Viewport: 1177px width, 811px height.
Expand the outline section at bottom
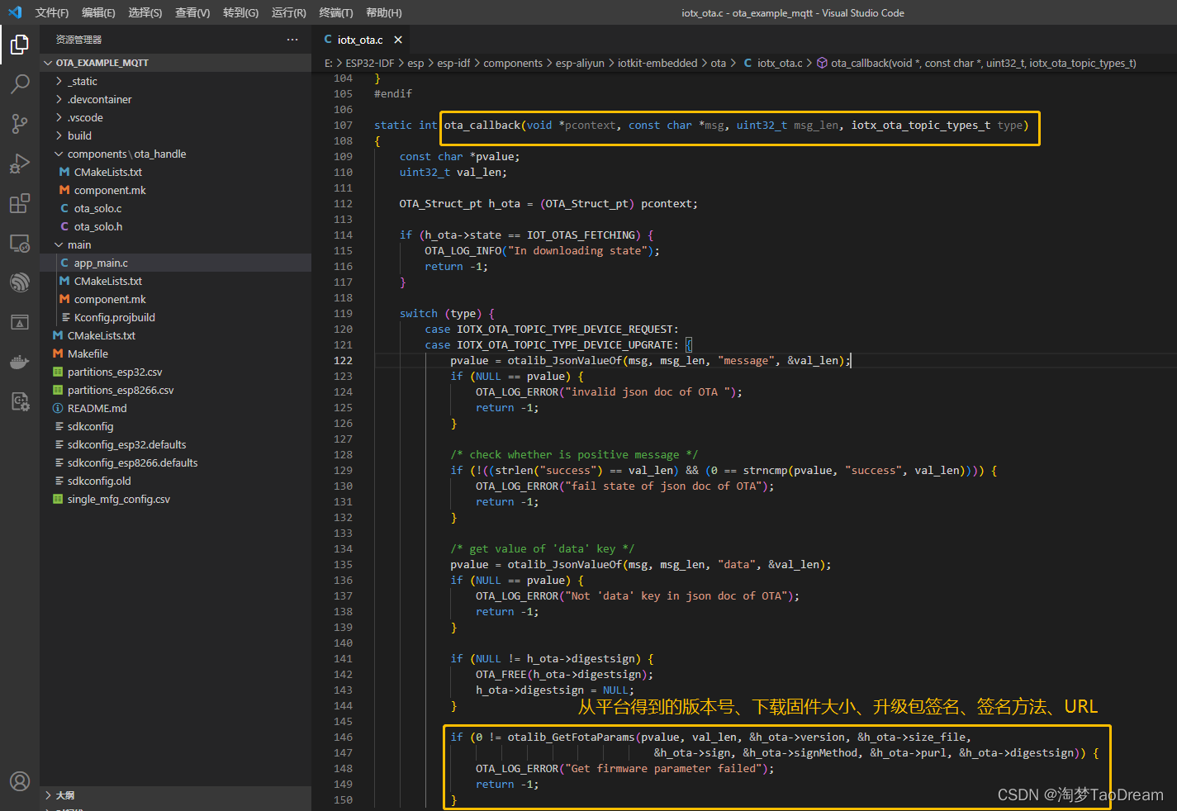tap(64, 795)
